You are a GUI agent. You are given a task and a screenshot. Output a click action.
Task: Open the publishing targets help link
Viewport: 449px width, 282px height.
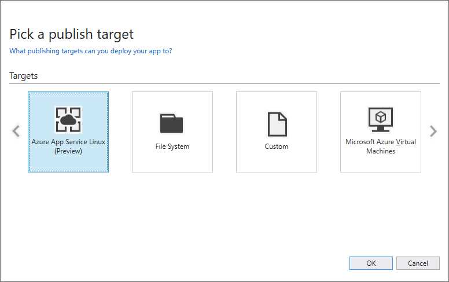coord(91,51)
